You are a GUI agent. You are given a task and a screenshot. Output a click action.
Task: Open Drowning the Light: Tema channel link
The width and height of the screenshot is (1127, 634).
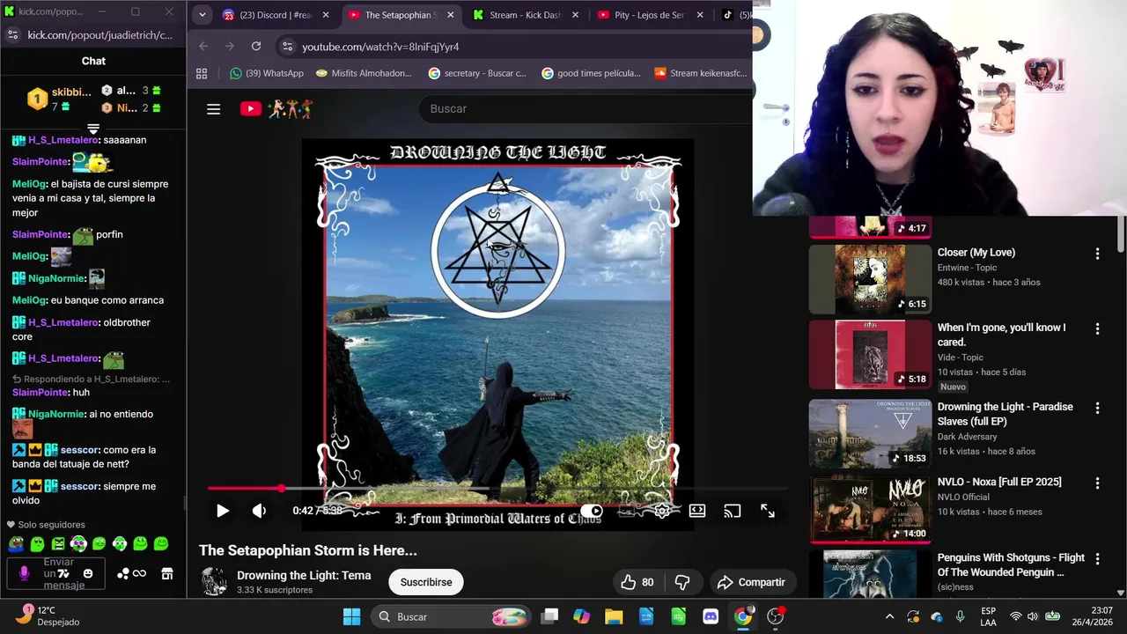pos(304,575)
